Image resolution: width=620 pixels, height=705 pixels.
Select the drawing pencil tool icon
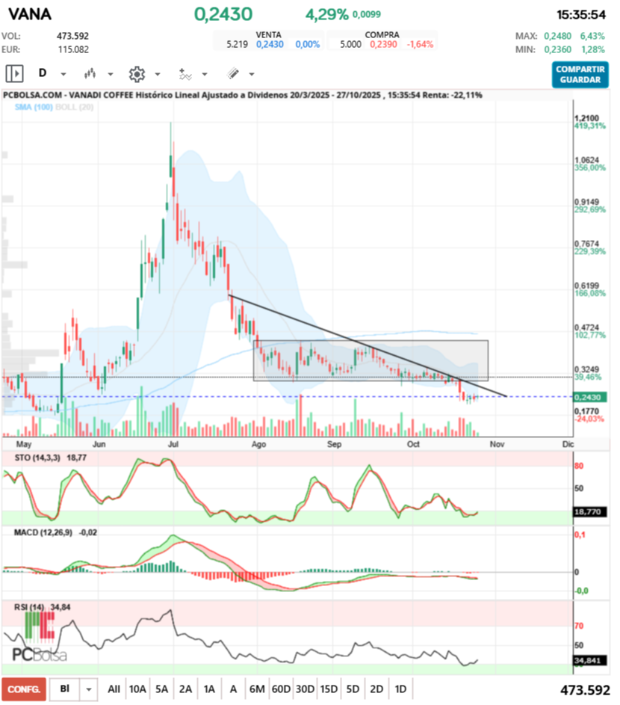tap(233, 73)
